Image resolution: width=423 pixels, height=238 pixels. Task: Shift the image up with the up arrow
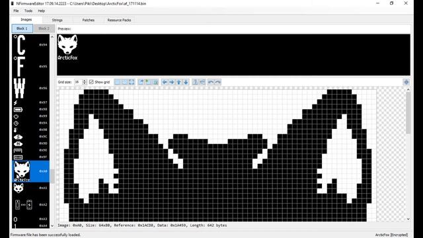[x=178, y=82]
